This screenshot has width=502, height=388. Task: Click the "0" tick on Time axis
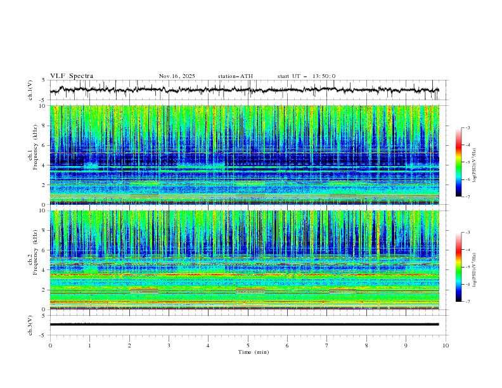coord(50,346)
